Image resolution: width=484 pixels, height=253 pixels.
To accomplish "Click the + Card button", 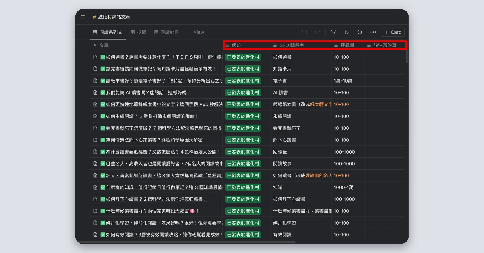I will click(393, 32).
